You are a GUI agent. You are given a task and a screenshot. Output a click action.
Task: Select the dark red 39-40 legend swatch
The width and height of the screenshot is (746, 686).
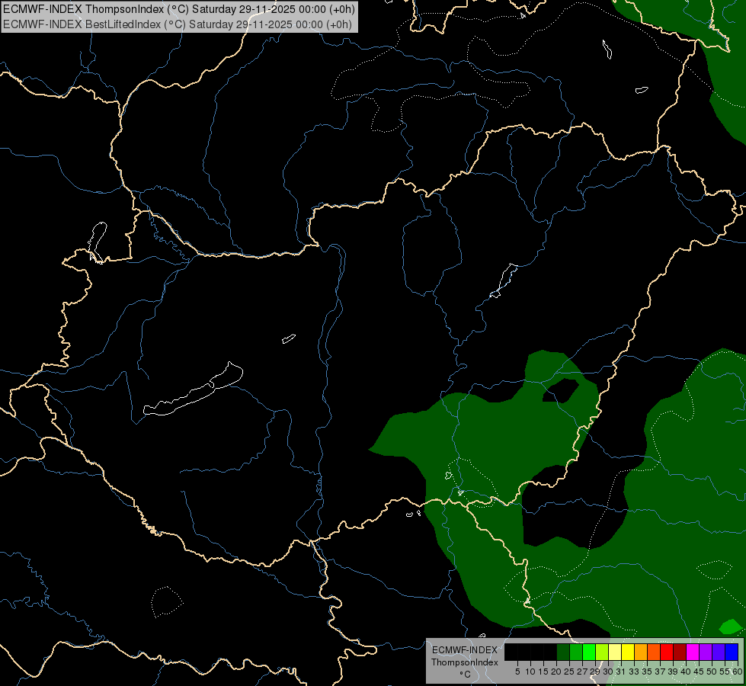680,652
